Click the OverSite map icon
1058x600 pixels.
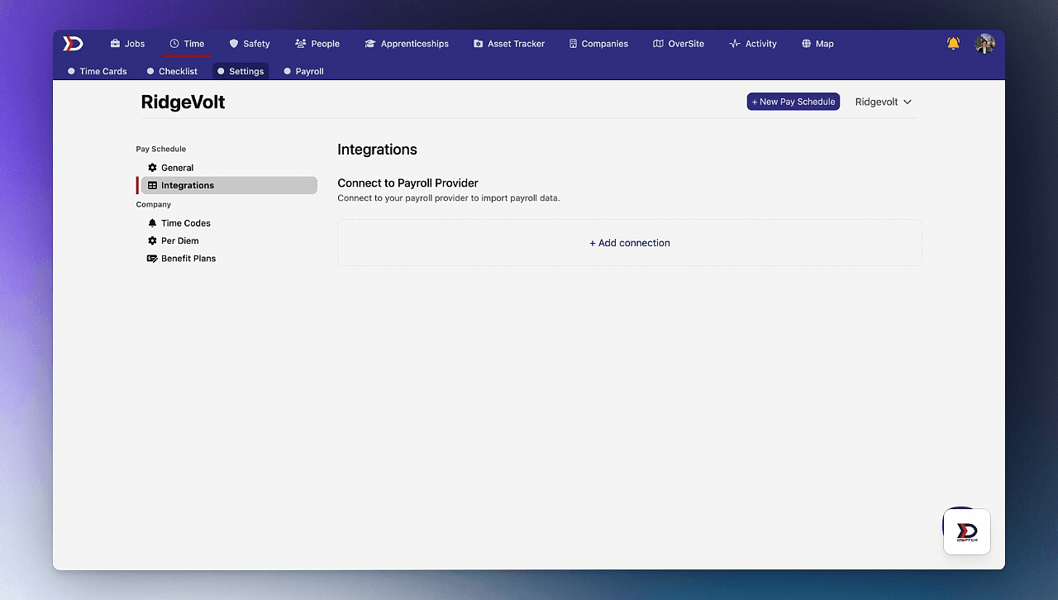(658, 44)
